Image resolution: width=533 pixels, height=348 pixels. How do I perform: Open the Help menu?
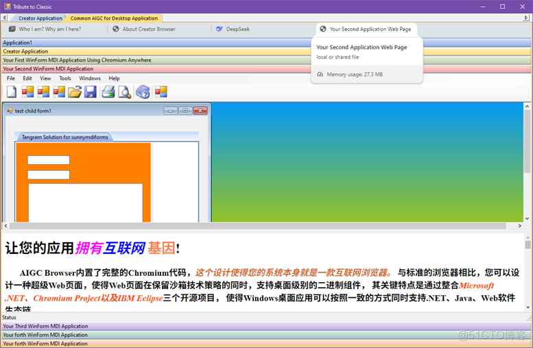[x=114, y=78]
